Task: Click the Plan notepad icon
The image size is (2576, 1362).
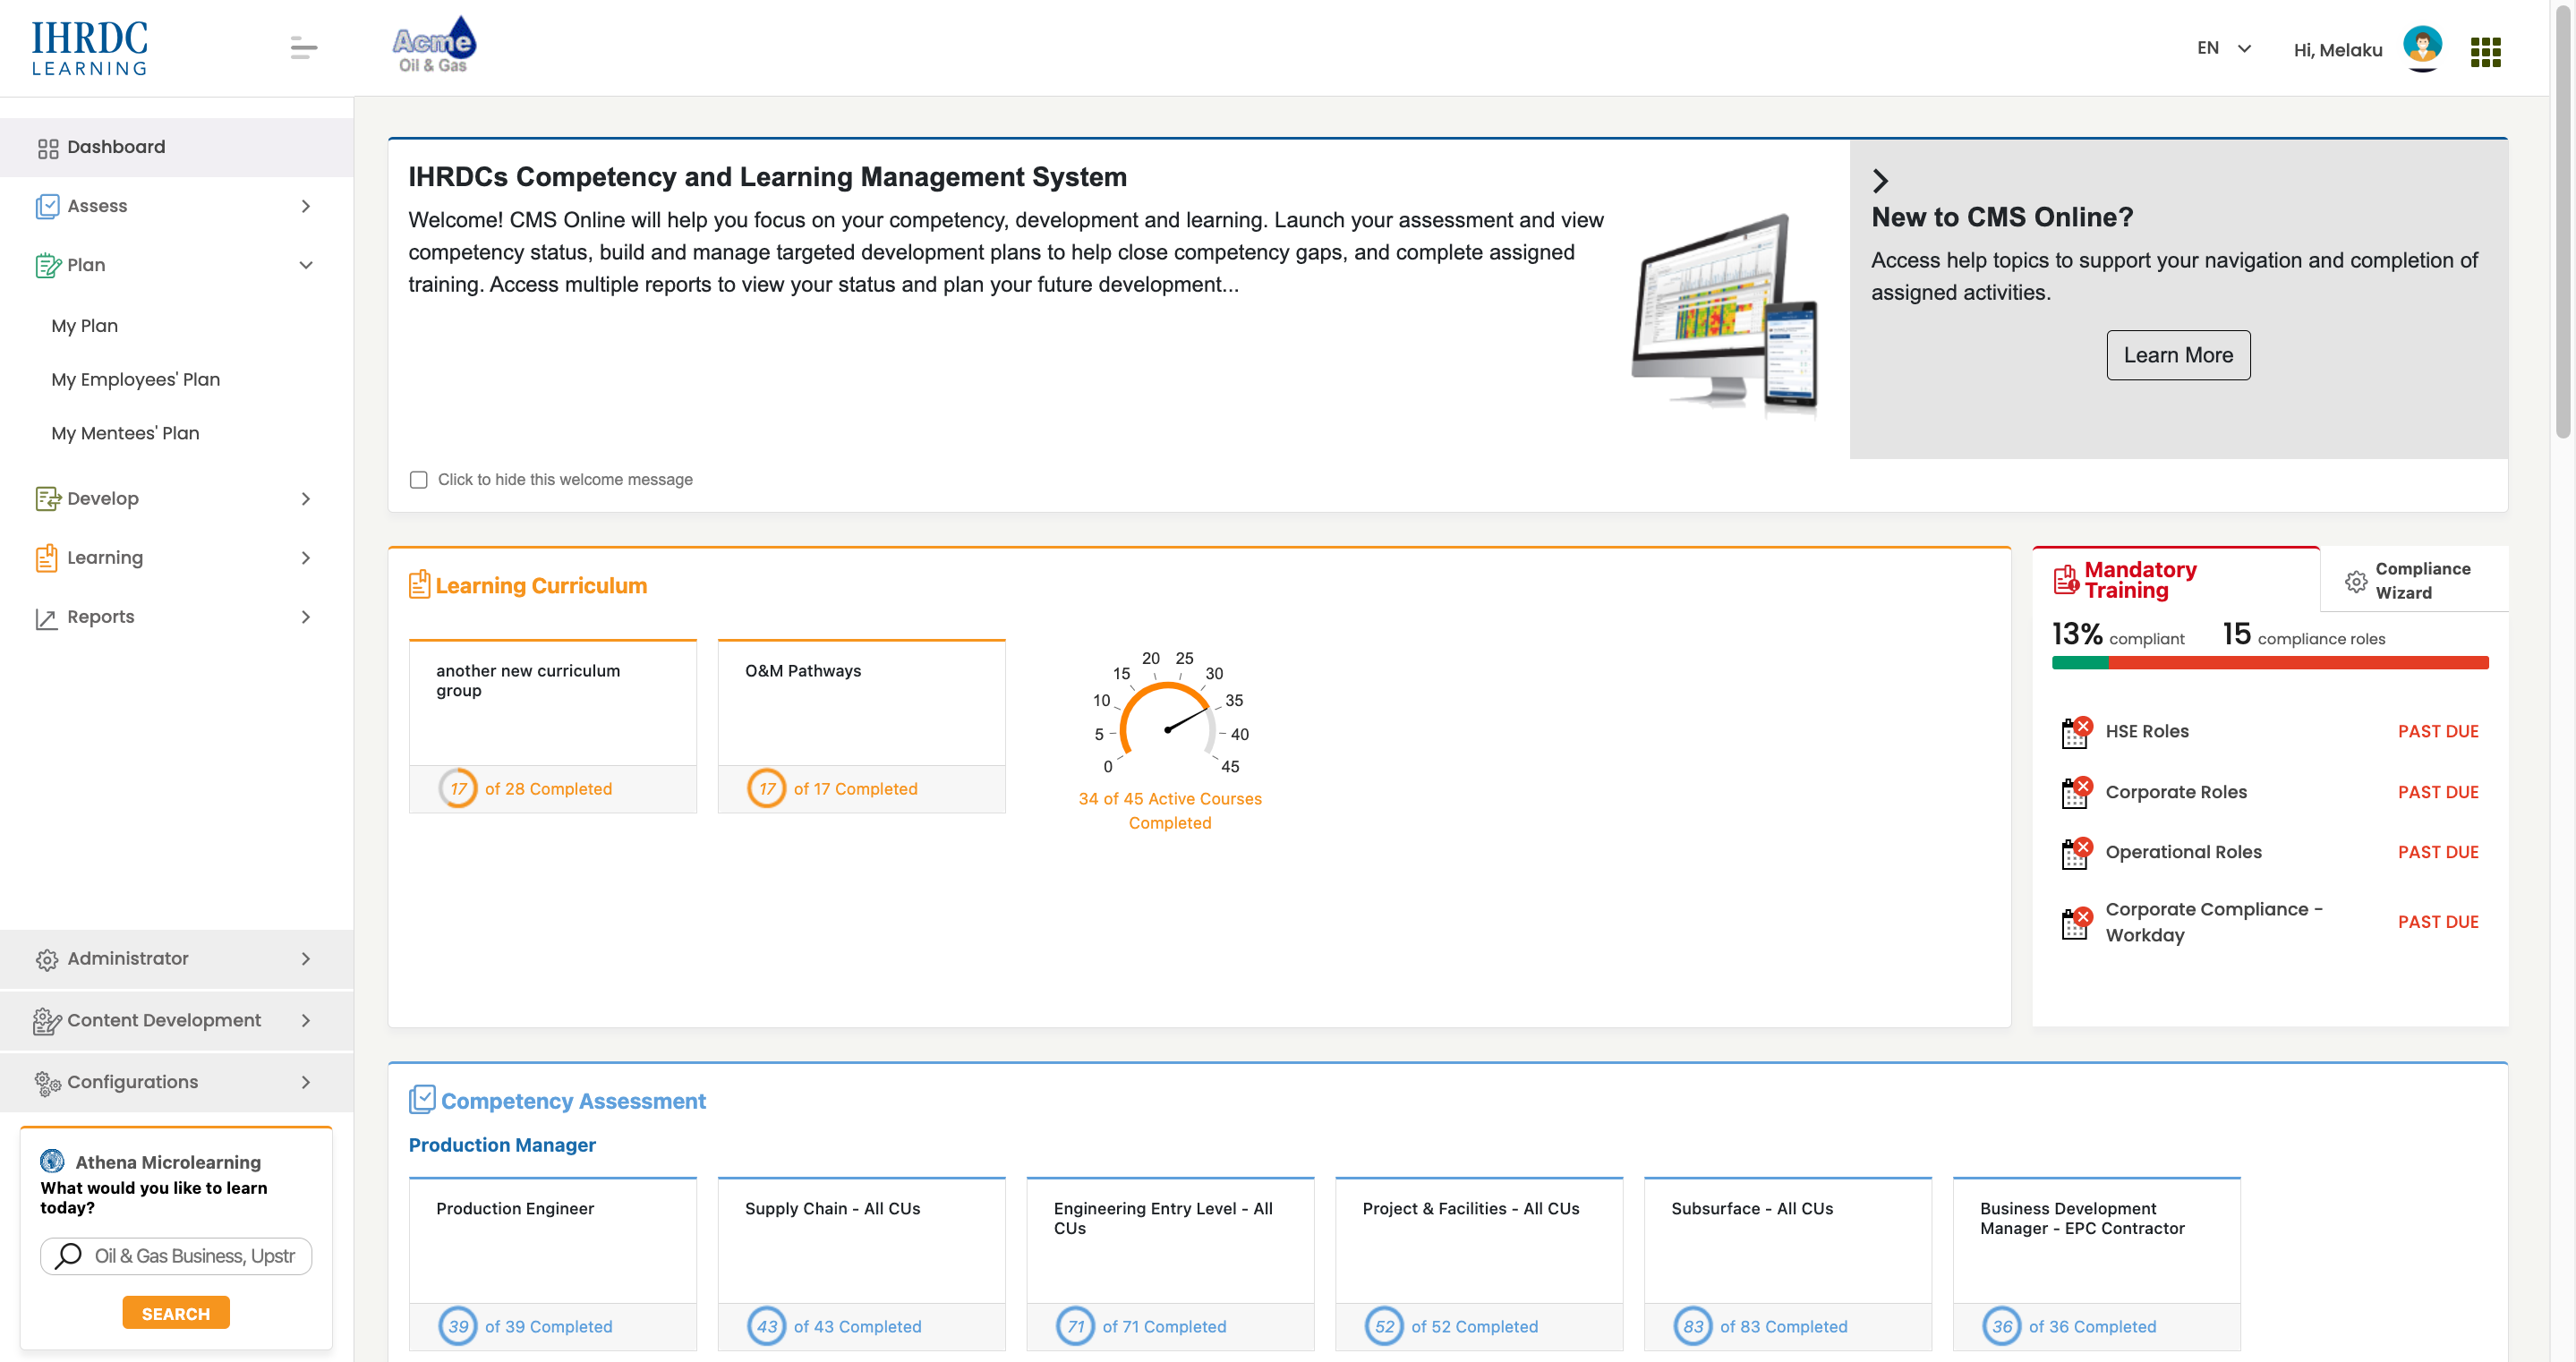Action: [x=47, y=265]
